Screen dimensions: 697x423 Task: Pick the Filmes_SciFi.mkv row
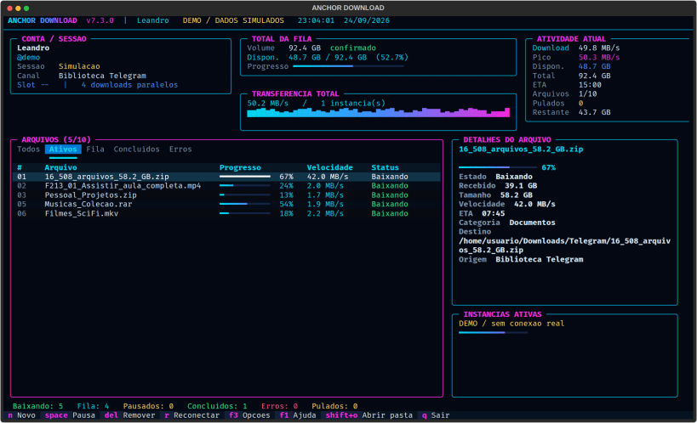(x=227, y=213)
